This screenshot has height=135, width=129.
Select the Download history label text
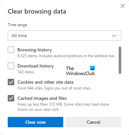point(35,66)
